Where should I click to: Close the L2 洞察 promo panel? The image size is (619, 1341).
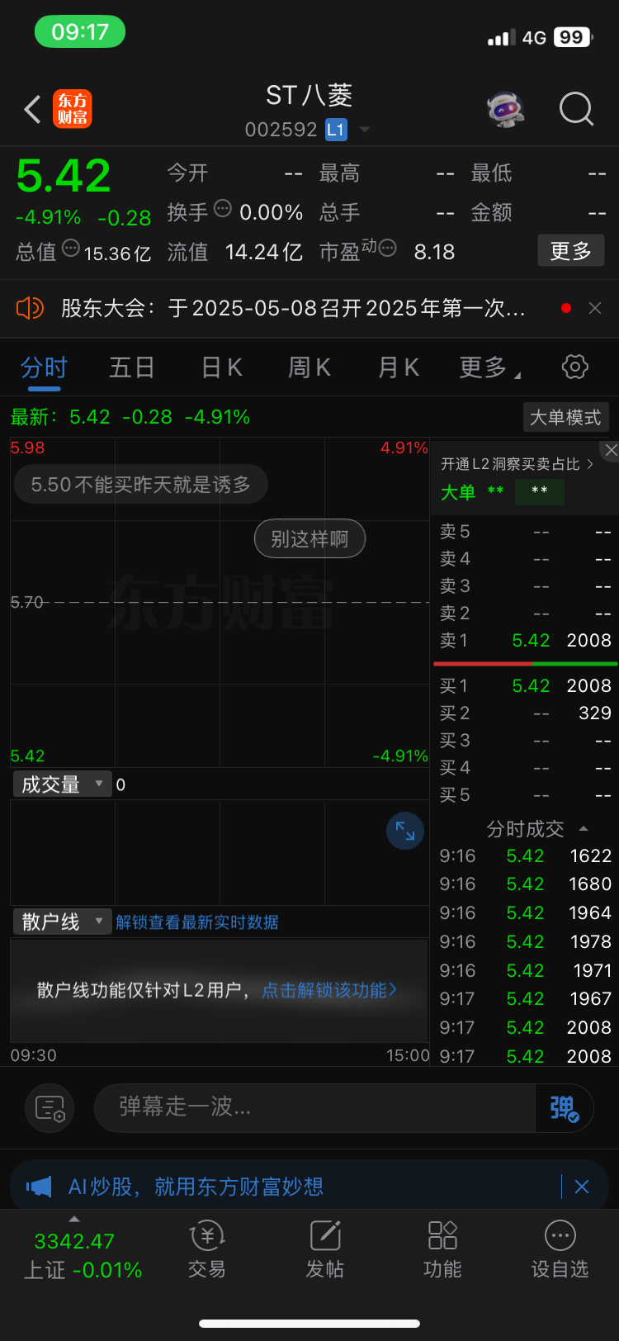click(x=610, y=450)
